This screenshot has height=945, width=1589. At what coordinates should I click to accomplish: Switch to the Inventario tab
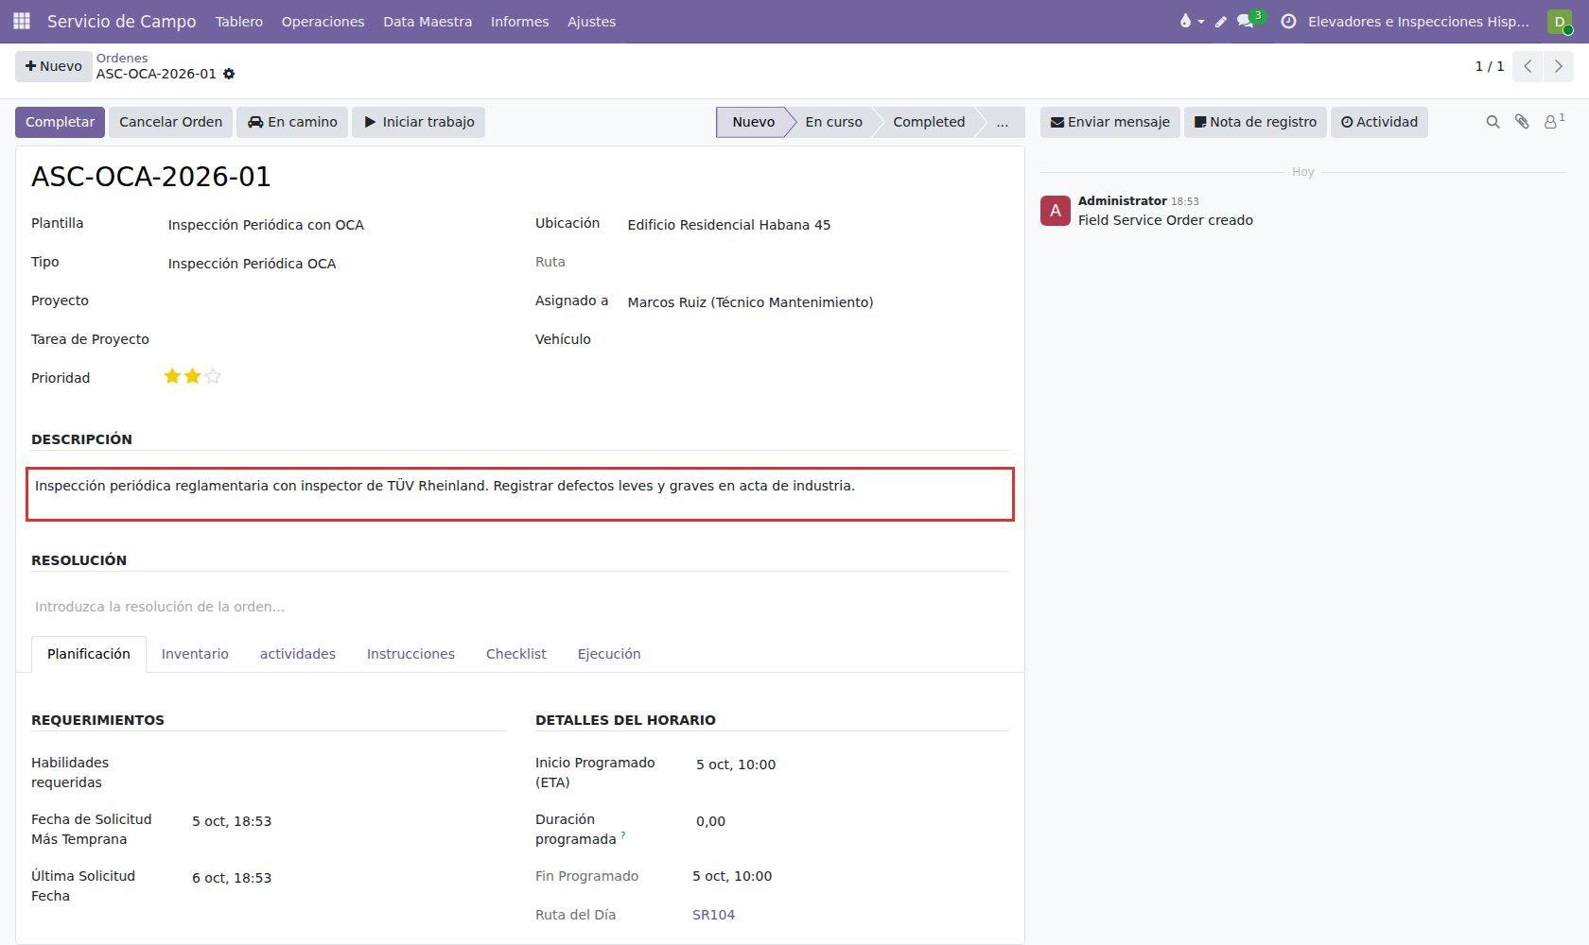click(195, 654)
